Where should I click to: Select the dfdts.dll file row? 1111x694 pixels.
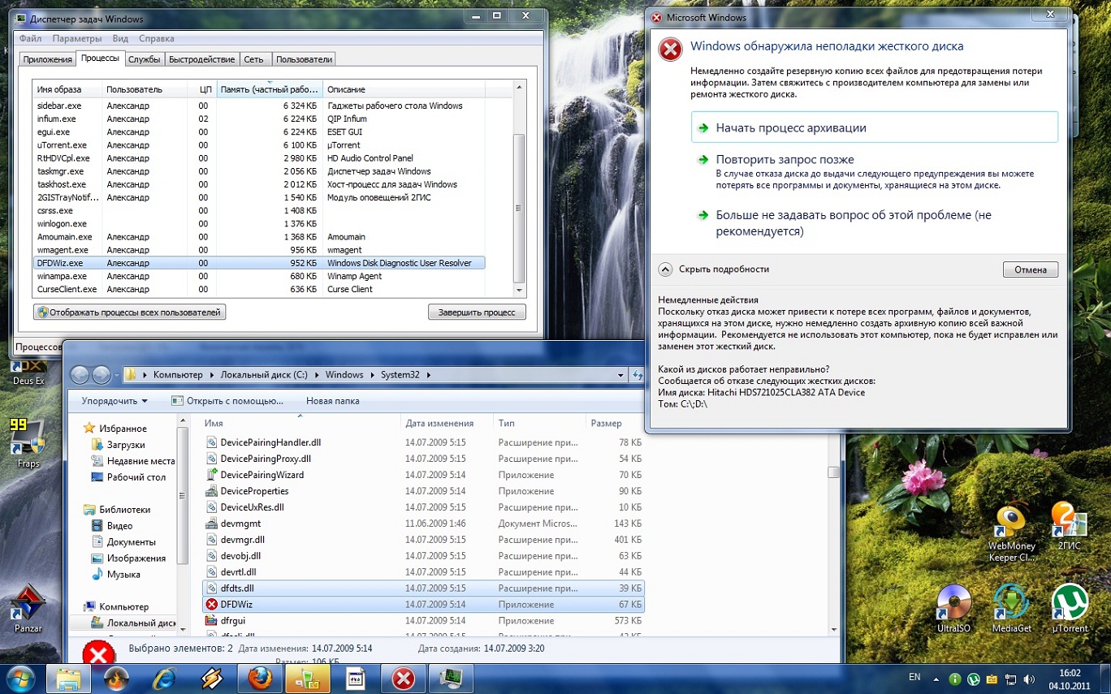tap(422, 588)
